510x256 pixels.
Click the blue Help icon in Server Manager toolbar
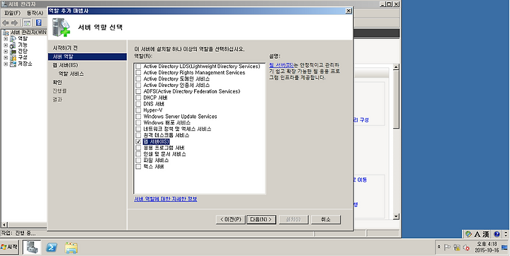tap(39, 23)
